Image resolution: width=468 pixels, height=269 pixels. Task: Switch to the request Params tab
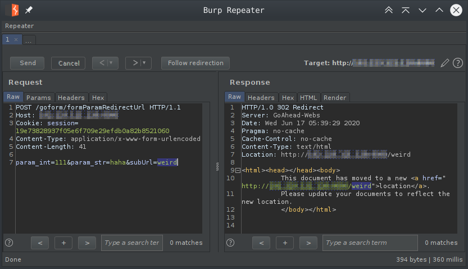(39, 97)
